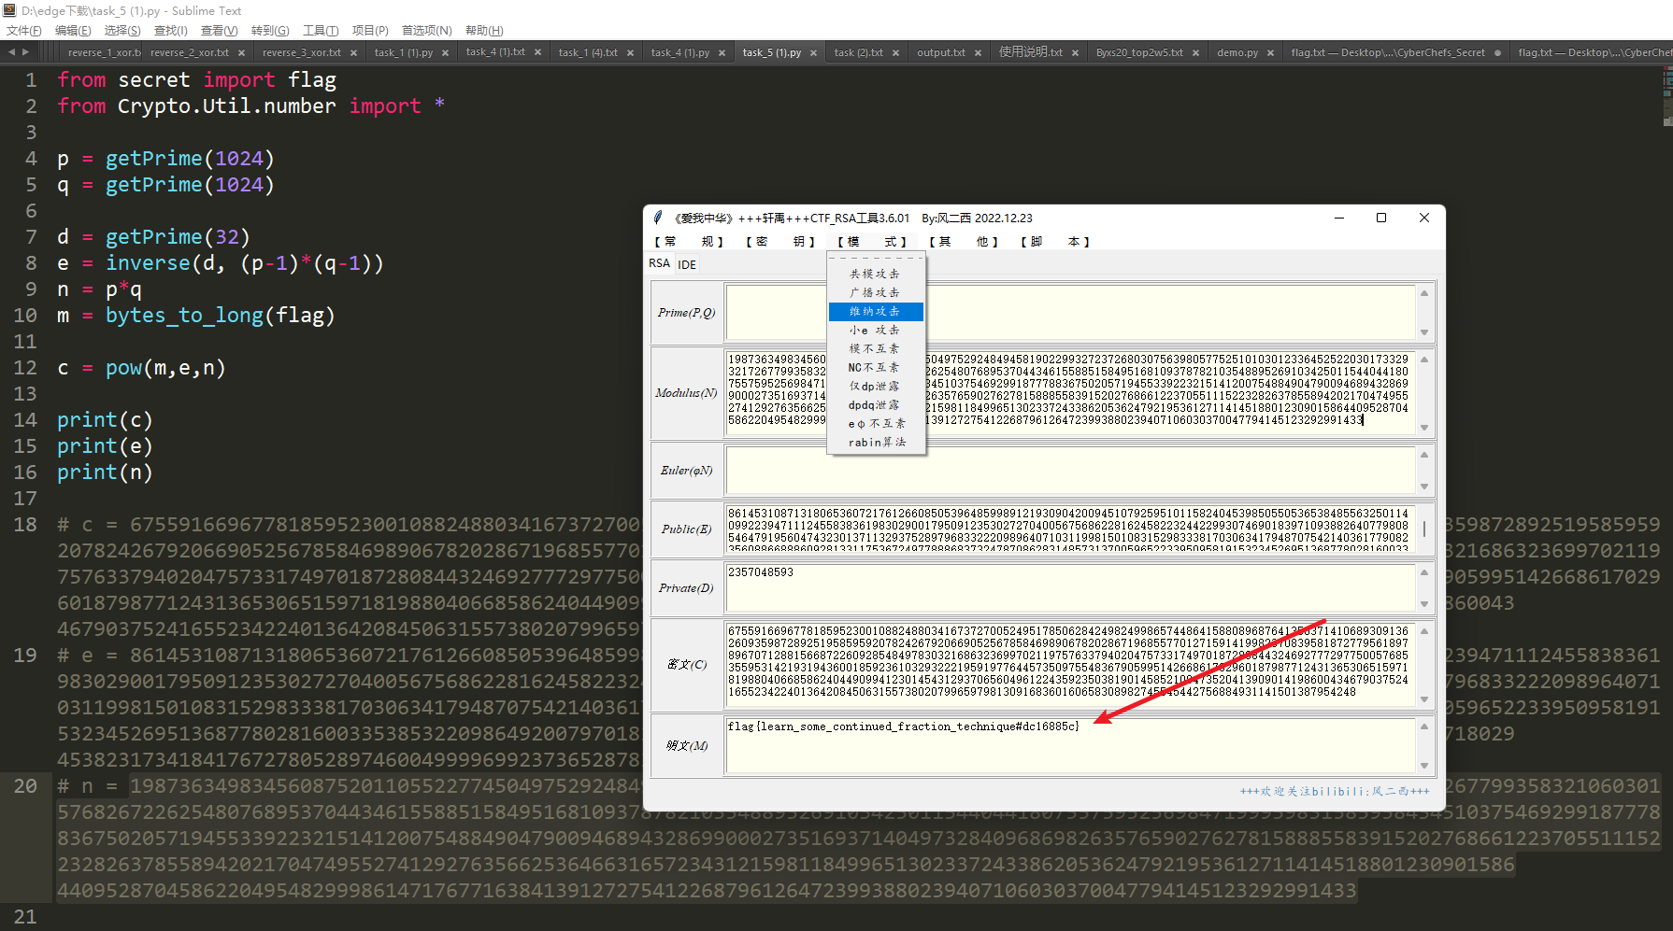Open the 【密钥】 menu in RSA tool
This screenshot has width=1673, height=931.
tap(781, 242)
